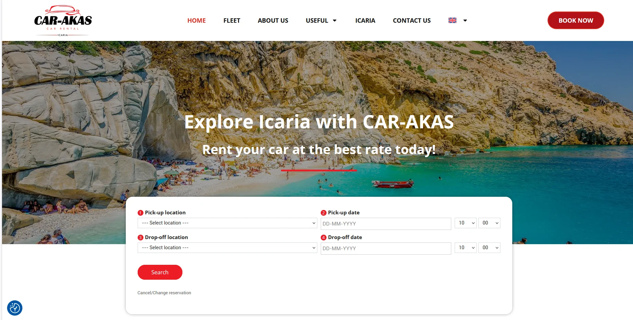The height and width of the screenshot is (320, 633).
Task: Click the BOOK NOW button
Action: (x=576, y=20)
